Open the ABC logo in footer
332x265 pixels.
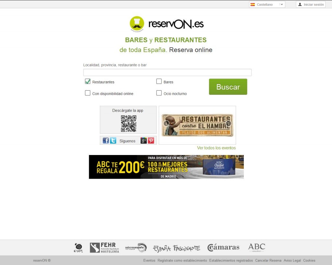257,247
